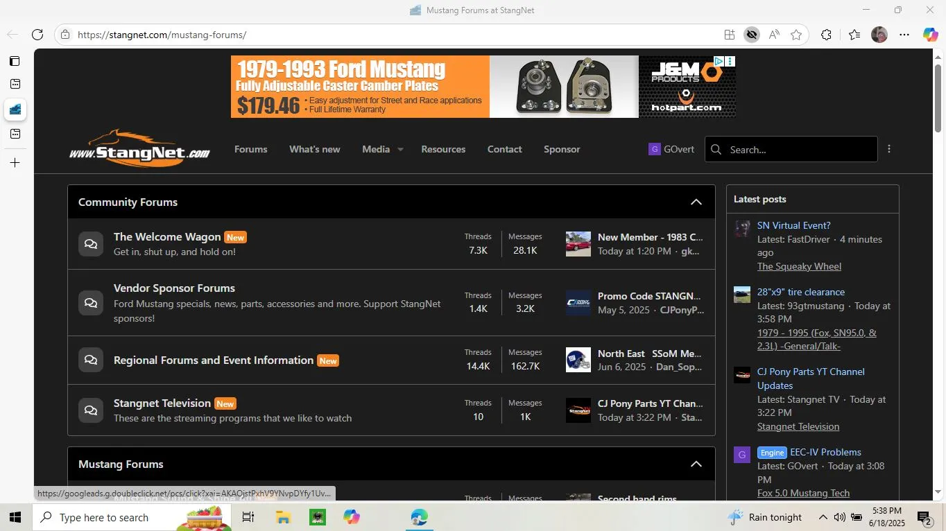Screen dimensions: 946x531
Task: Click Vendor Sponsor Forums chat icon
Action: (91, 303)
